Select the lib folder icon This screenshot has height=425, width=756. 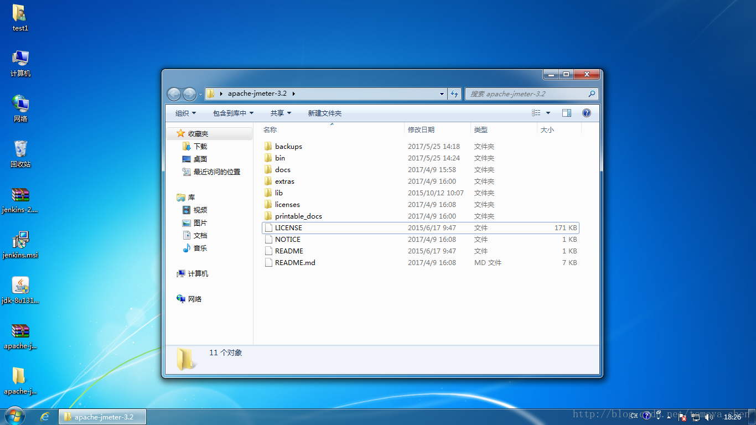pos(268,193)
